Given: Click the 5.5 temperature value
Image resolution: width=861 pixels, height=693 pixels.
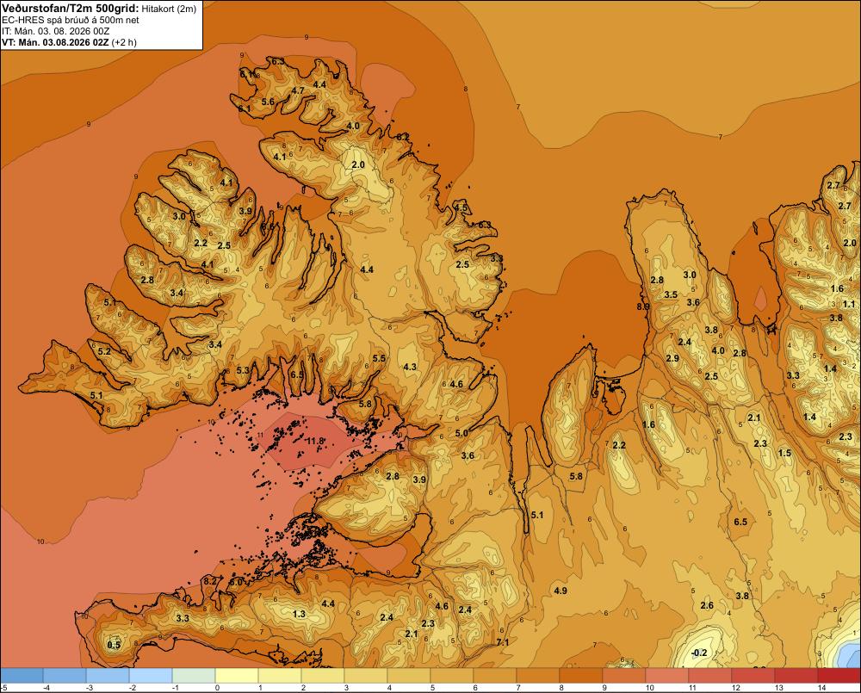Looking at the screenshot, I should click(379, 358).
